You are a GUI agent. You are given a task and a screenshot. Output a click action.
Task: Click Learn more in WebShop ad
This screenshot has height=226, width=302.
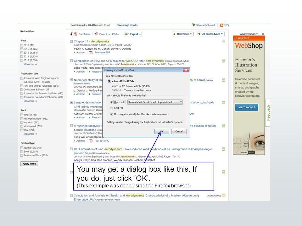coord(247,107)
